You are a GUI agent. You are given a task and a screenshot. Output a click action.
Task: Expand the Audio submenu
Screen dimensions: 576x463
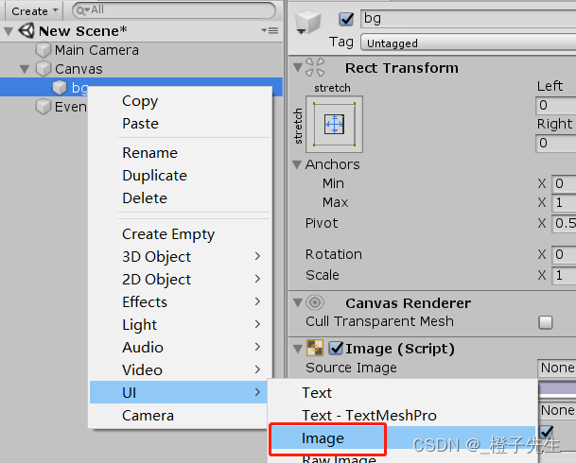178,348
